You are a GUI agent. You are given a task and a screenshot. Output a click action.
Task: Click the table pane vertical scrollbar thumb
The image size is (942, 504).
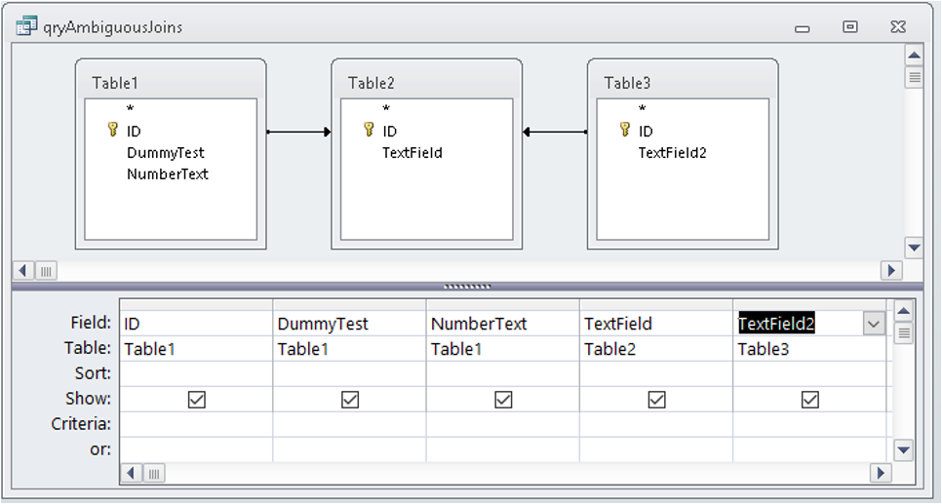click(914, 77)
